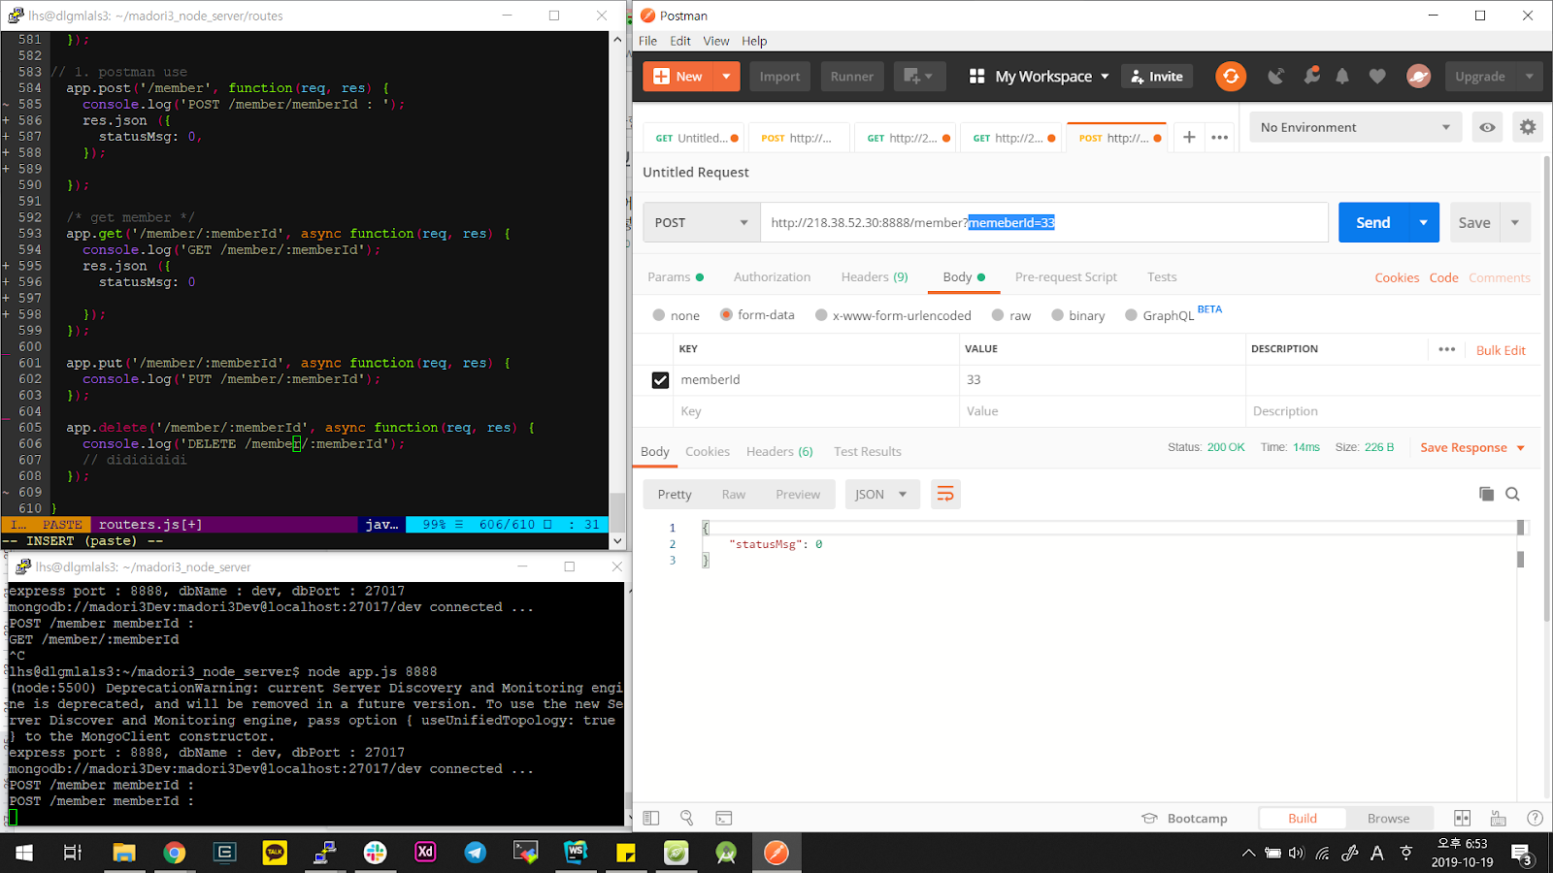Open the View menu in Postman
1553x873 pixels.
(716, 41)
